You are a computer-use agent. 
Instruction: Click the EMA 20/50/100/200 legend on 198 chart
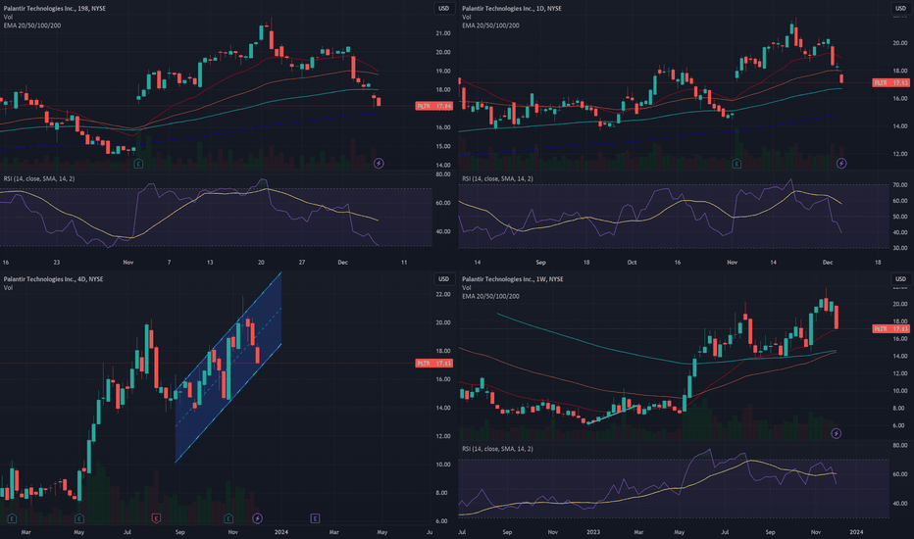[32, 25]
